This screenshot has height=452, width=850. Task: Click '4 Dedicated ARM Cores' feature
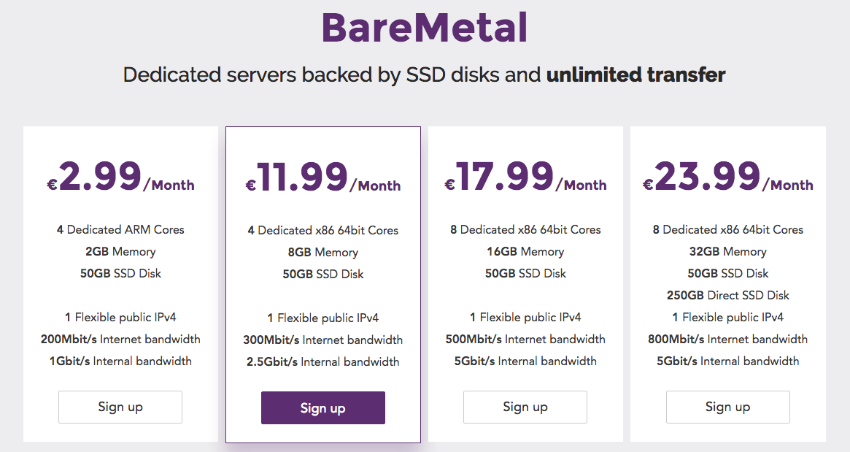[120, 229]
